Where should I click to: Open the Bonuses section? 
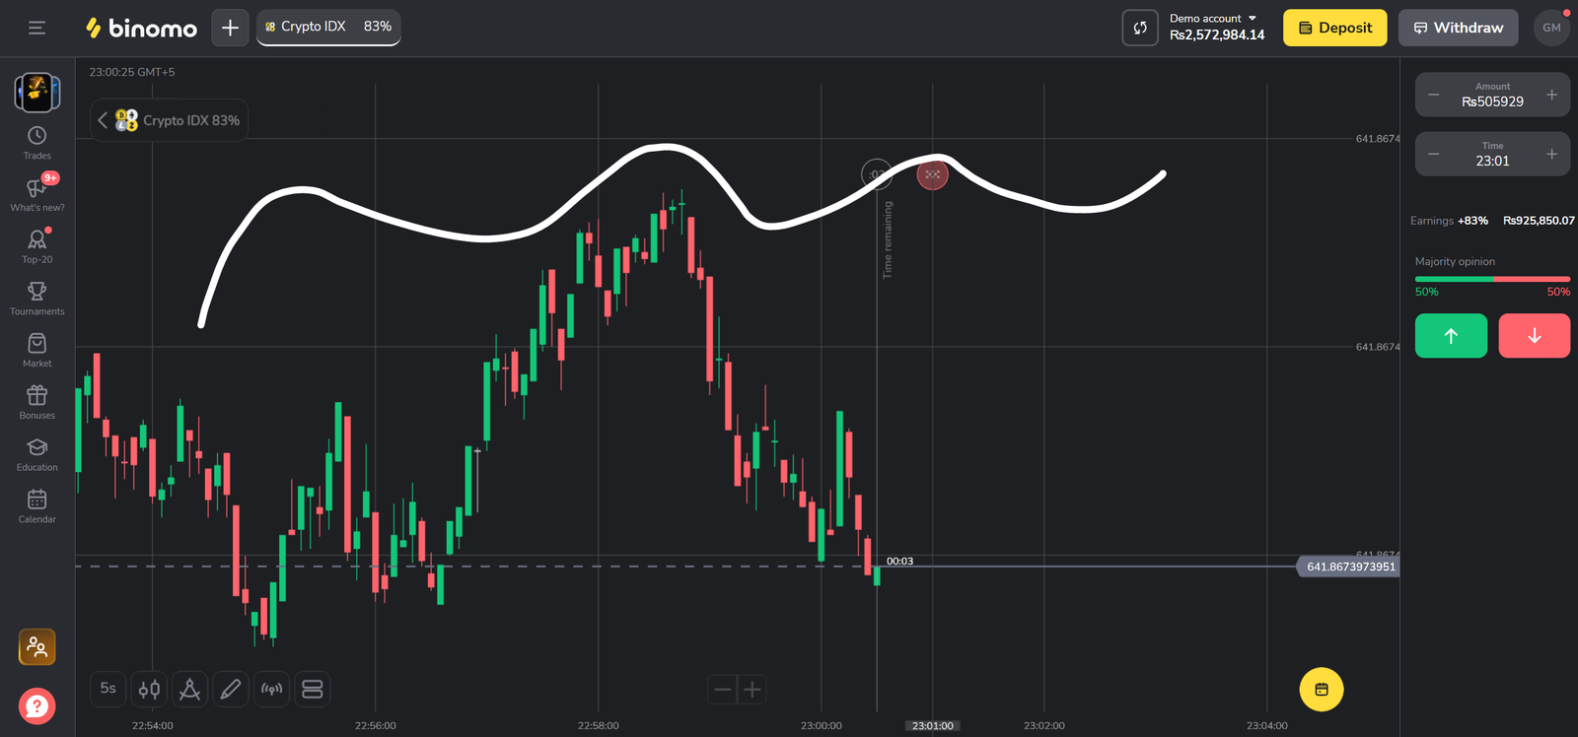point(37,402)
